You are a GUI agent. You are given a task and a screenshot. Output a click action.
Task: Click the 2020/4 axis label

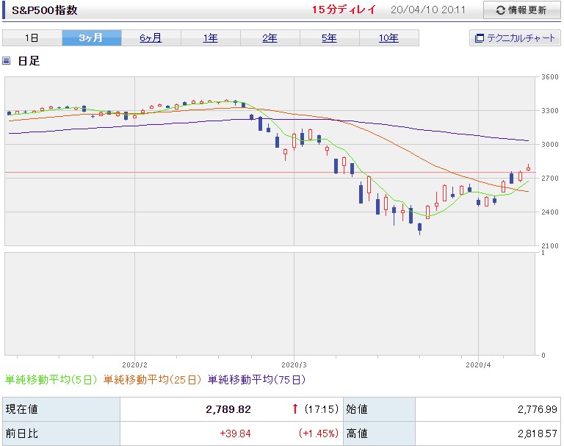(x=478, y=364)
